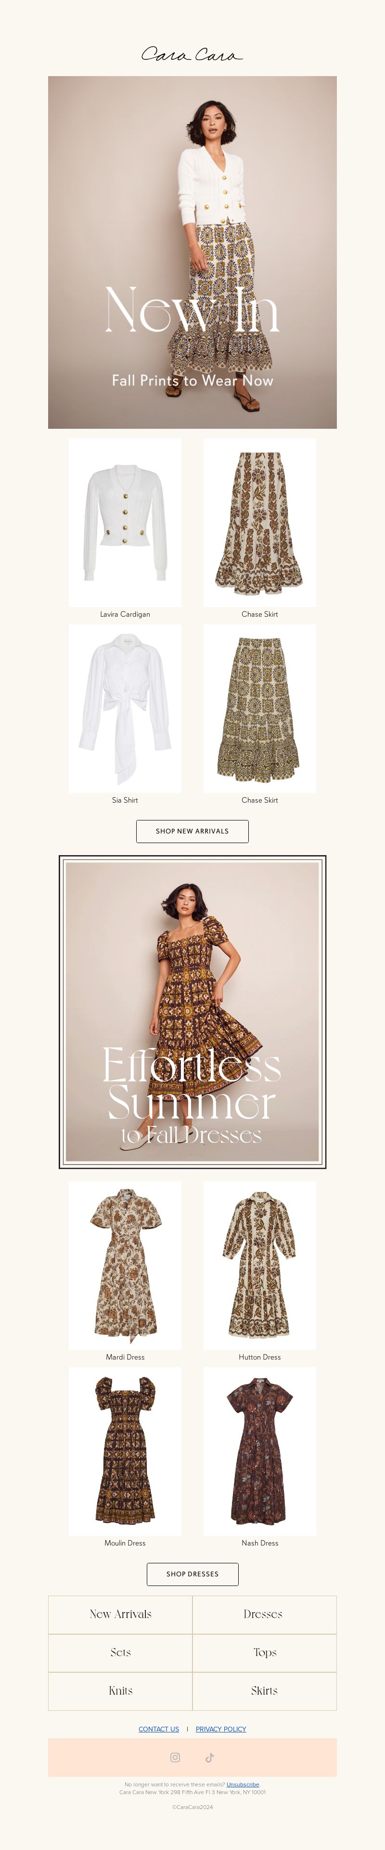The image size is (385, 1850).
Task: Open the Skirts category
Action: pos(264,1691)
